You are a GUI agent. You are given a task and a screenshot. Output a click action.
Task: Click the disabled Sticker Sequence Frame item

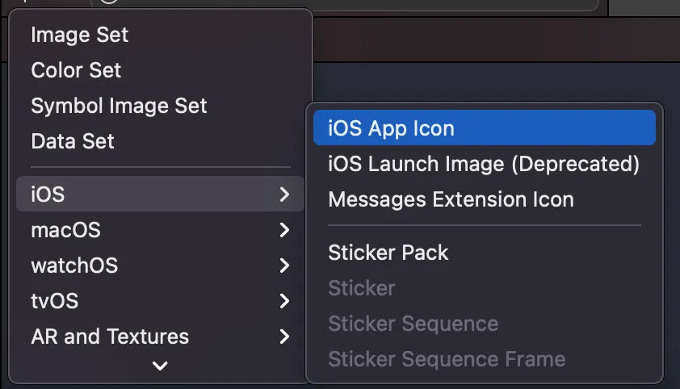[x=447, y=359]
